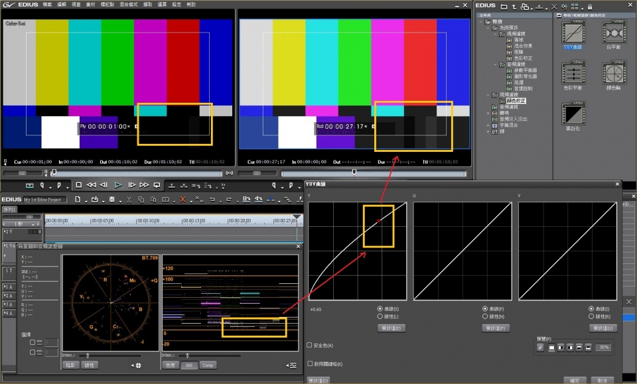Select the 黑白化 monochrome filter icon
Screen dimensions: 637x384
click(573, 114)
